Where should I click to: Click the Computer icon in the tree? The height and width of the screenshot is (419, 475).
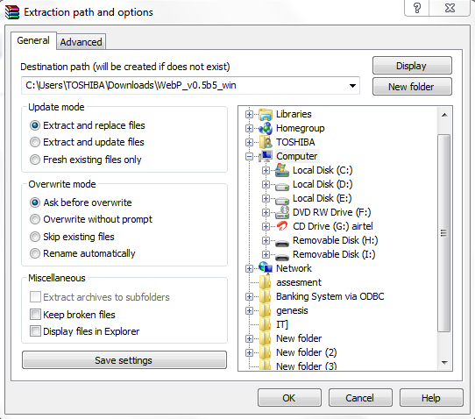[266, 156]
